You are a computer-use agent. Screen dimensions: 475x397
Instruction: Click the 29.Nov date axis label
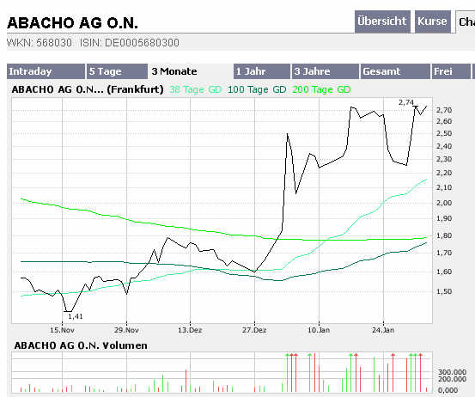click(x=126, y=330)
